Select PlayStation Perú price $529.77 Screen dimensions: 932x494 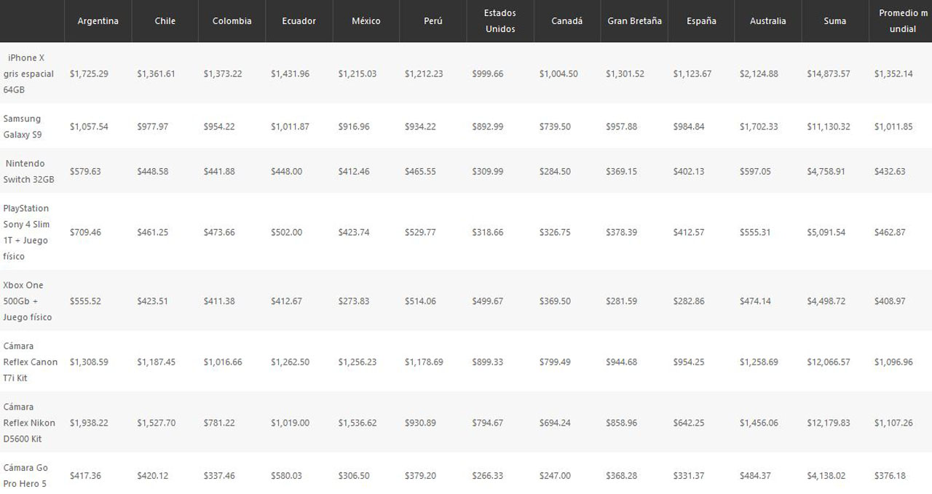420,233
